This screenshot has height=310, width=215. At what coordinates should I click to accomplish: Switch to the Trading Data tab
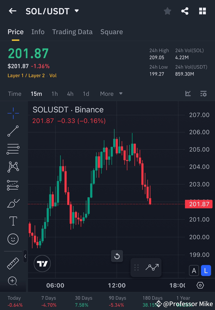pos(72,32)
